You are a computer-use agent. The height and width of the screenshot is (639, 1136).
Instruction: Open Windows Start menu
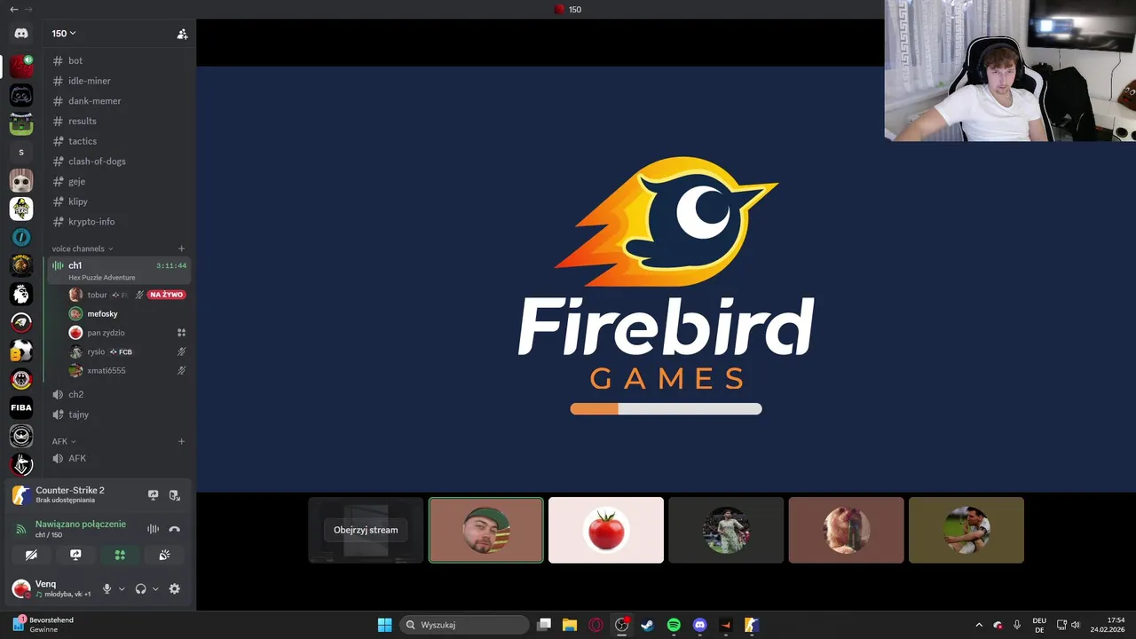click(384, 625)
